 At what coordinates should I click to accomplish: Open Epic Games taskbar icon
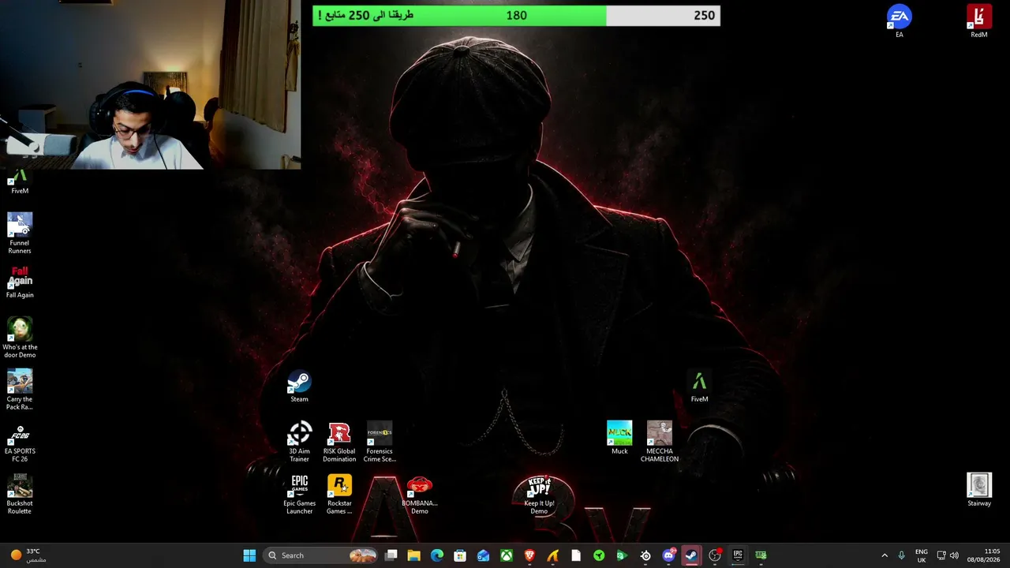(738, 555)
